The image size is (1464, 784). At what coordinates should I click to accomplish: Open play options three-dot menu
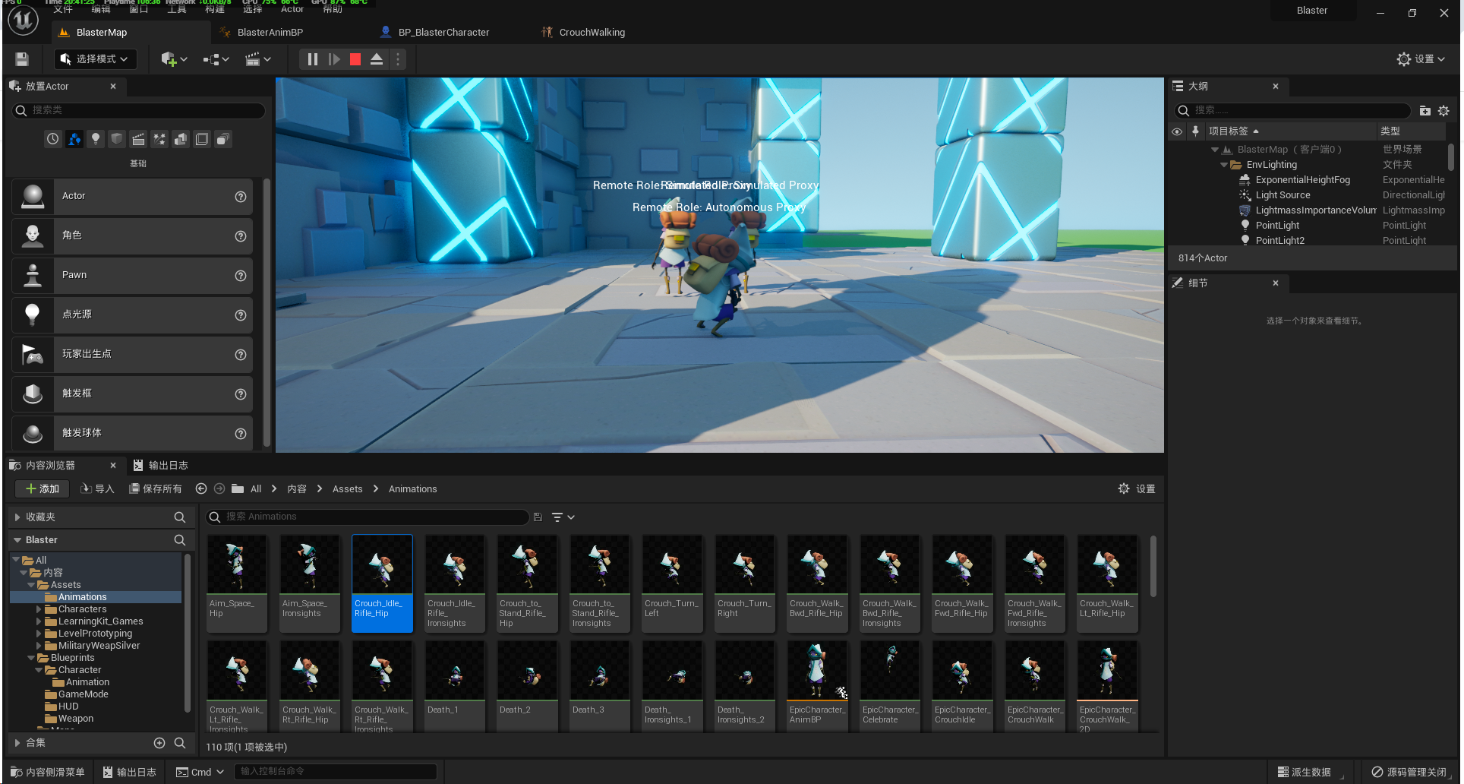[398, 59]
